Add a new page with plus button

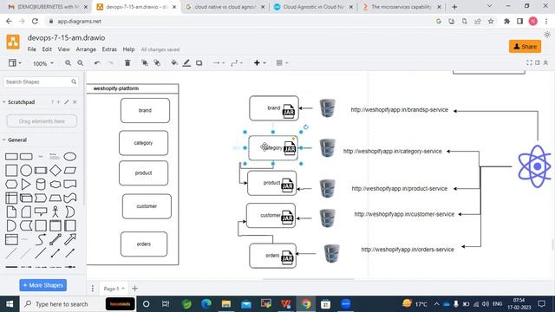pyautogui.click(x=135, y=289)
